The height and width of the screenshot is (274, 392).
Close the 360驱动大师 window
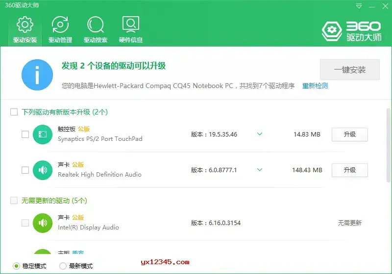coord(385,6)
